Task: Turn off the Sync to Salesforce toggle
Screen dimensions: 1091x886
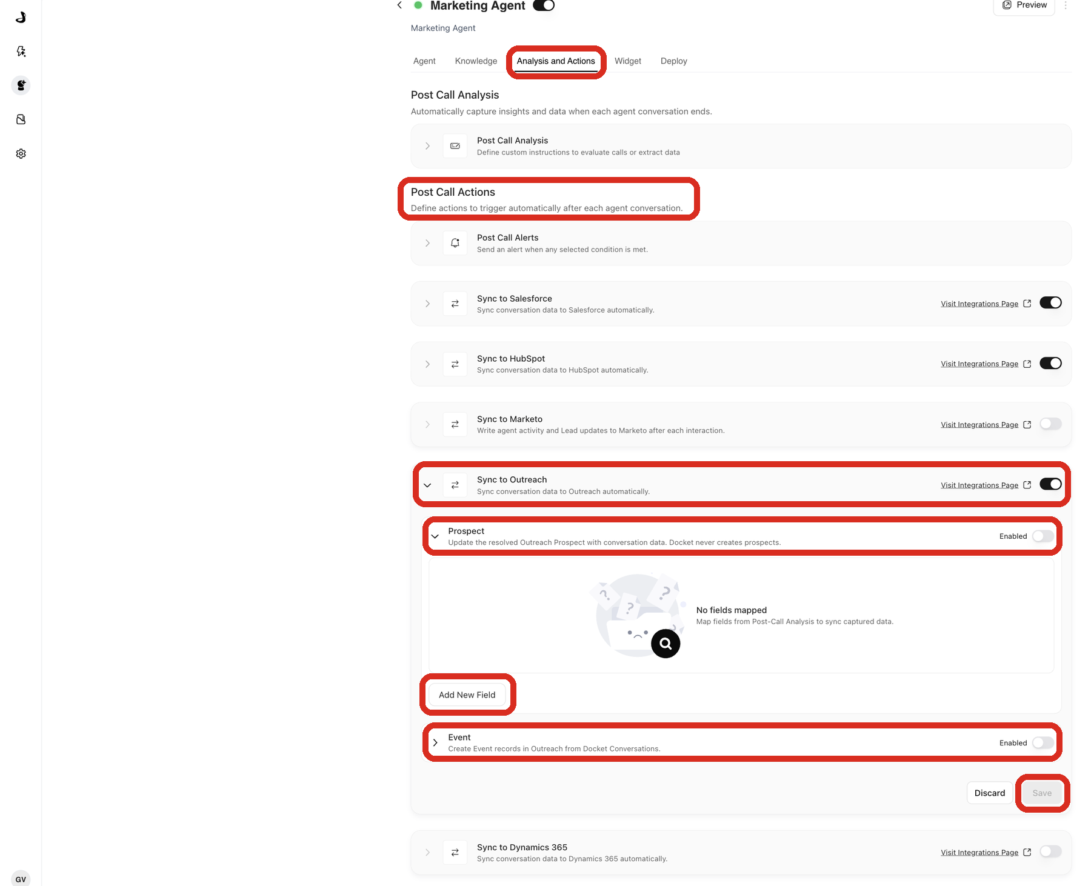Action: [x=1051, y=302]
